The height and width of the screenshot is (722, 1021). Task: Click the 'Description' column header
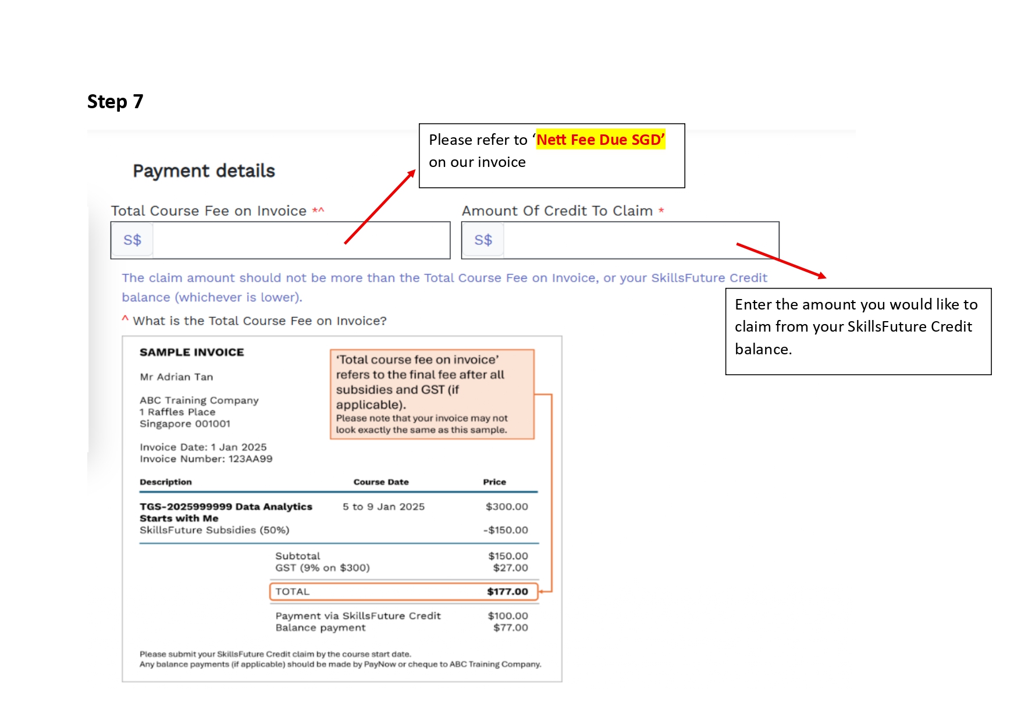coord(166,482)
